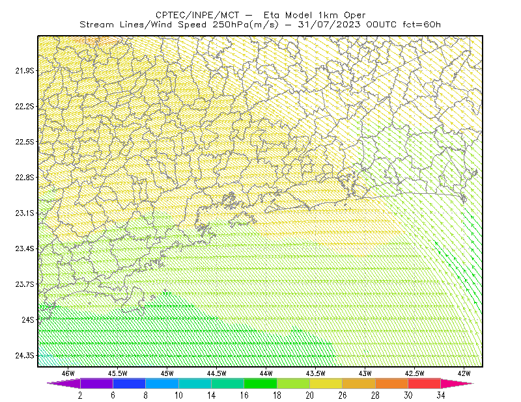
Task: Click the 21.9S latitude axis label
Action: [x=25, y=71]
